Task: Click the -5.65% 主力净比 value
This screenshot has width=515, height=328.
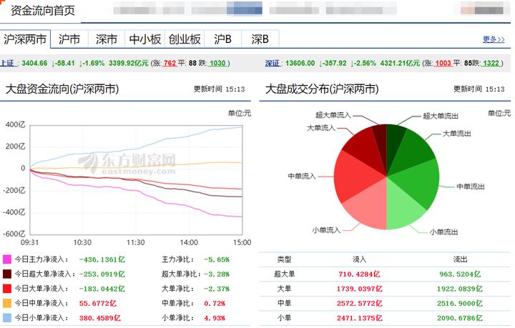Action: coord(217,259)
